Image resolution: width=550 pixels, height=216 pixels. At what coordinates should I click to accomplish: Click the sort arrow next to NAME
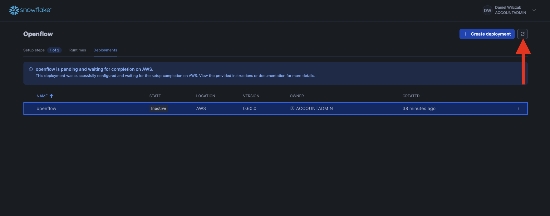52,96
